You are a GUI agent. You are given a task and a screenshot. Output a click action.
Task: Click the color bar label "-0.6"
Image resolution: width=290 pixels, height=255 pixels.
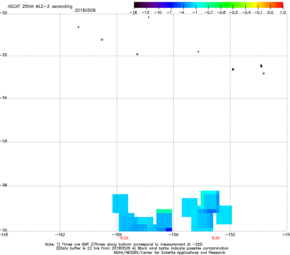(x=221, y=13)
